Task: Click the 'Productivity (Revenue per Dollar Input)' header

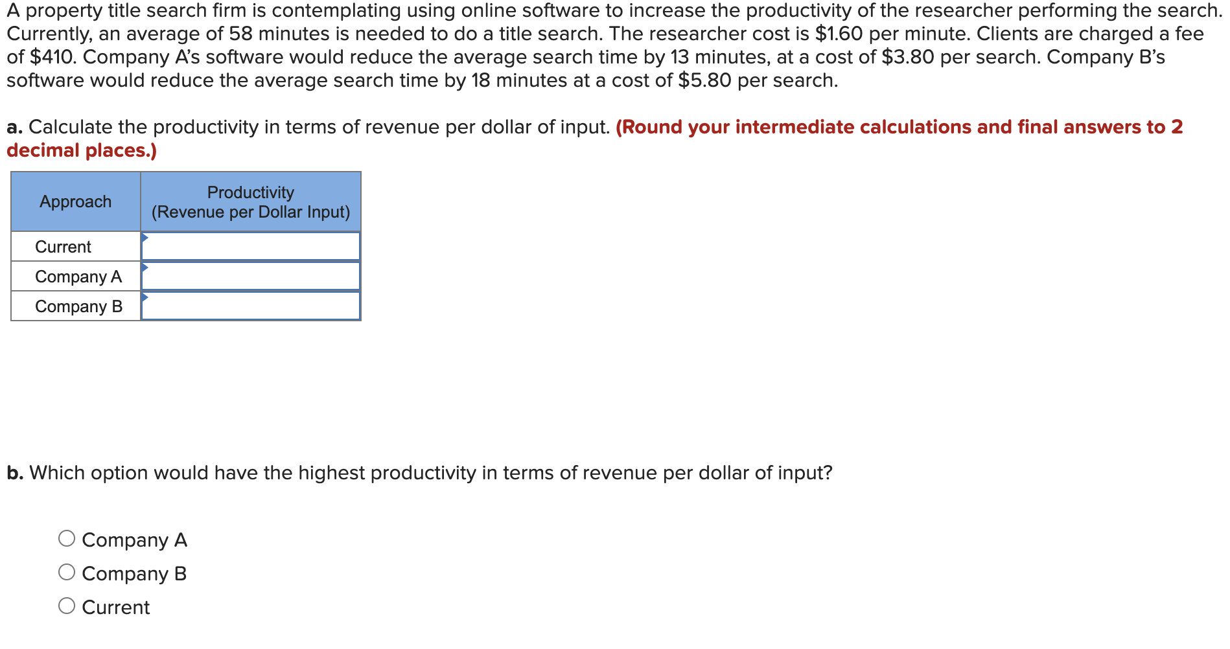Action: click(251, 201)
